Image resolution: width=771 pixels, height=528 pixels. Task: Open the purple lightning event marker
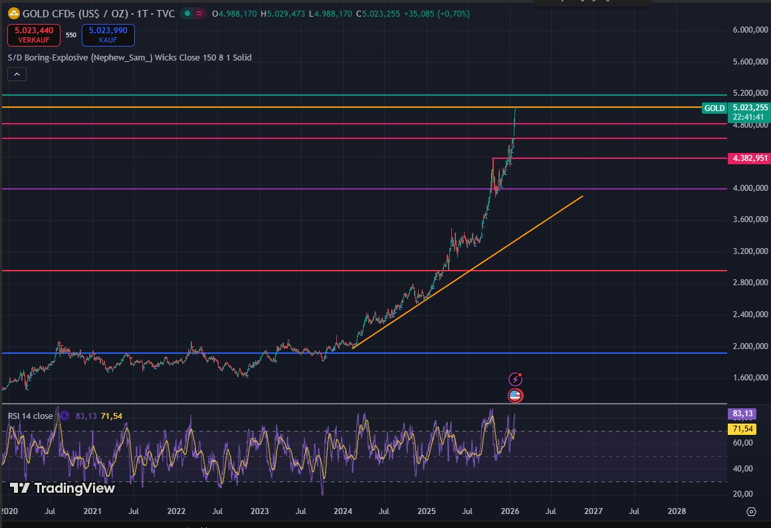pyautogui.click(x=515, y=379)
